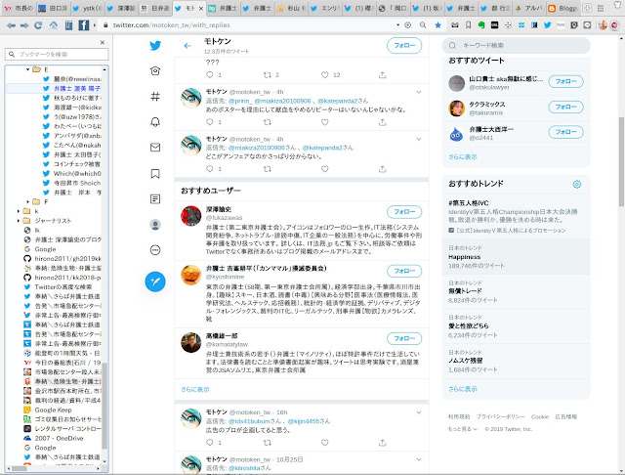Follow 山口貴士 in suggested tweets

565,81
